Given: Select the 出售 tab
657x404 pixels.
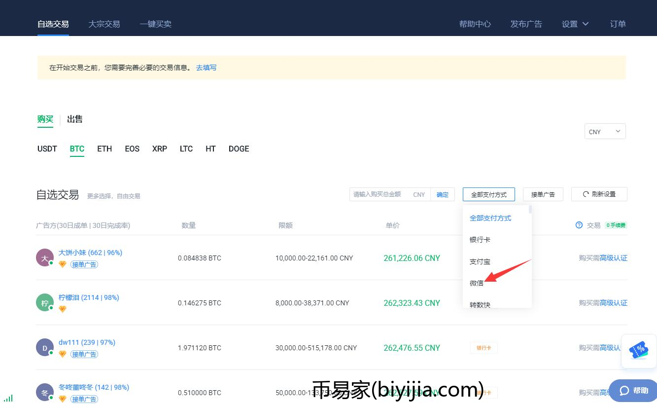Looking at the screenshot, I should pos(75,119).
